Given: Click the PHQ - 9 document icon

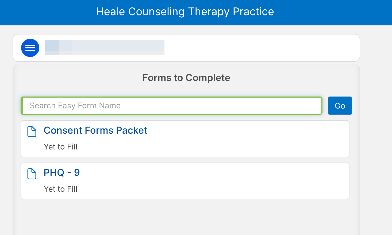Looking at the screenshot, I should click(x=32, y=174).
